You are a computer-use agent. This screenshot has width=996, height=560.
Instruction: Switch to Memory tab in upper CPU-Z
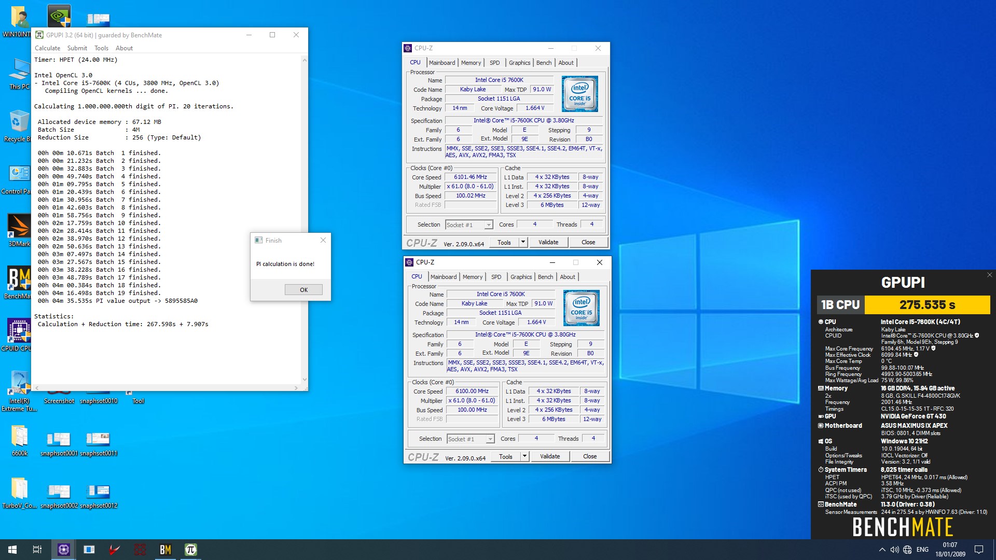click(471, 63)
